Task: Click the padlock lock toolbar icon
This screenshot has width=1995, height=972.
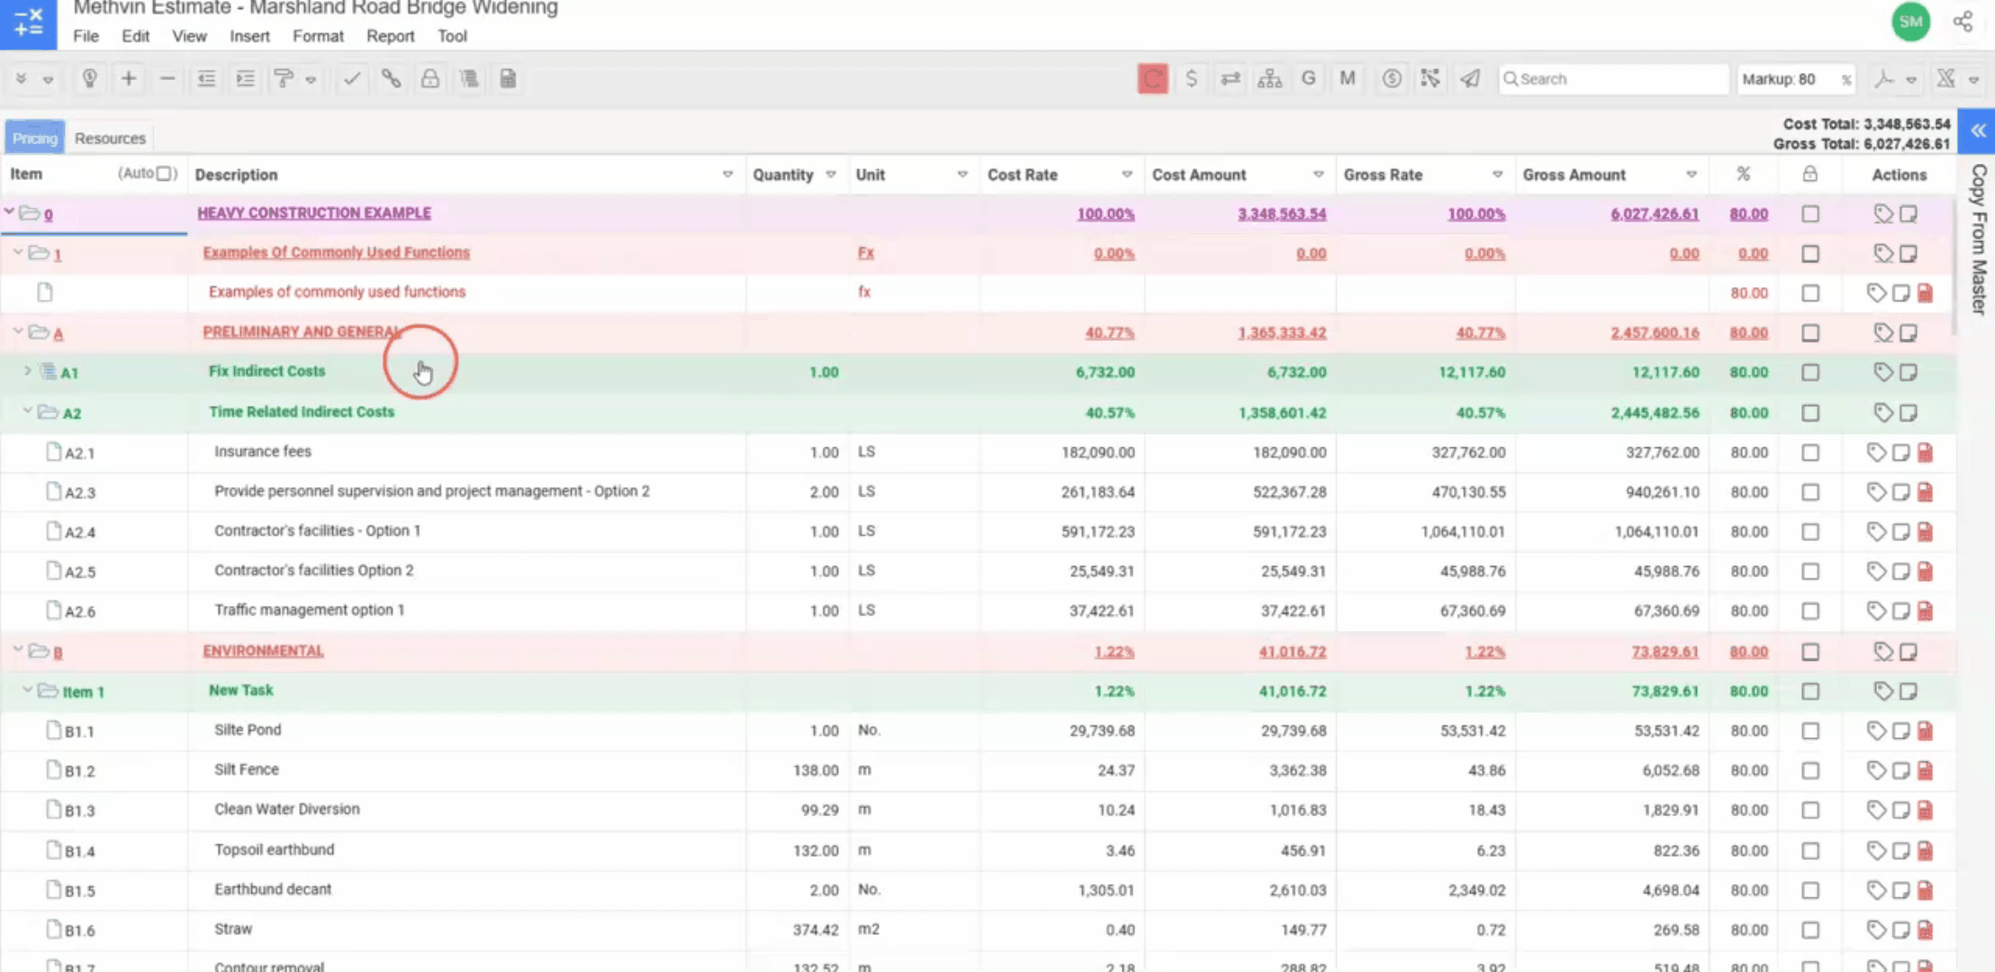Action: tap(430, 78)
